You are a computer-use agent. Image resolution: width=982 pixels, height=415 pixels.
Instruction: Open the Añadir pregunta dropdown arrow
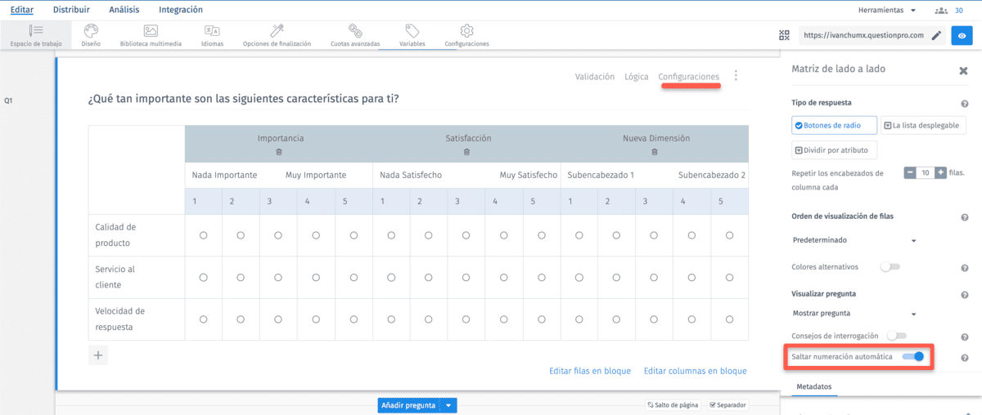448,405
